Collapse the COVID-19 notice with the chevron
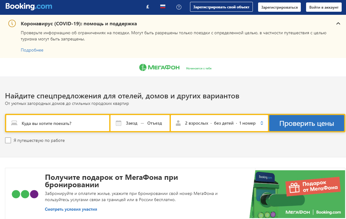This screenshot has height=219, width=346. pos(338,23)
